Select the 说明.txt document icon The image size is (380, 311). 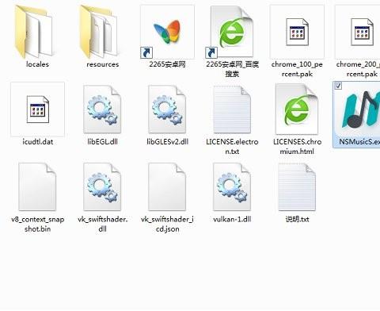pyautogui.click(x=297, y=186)
